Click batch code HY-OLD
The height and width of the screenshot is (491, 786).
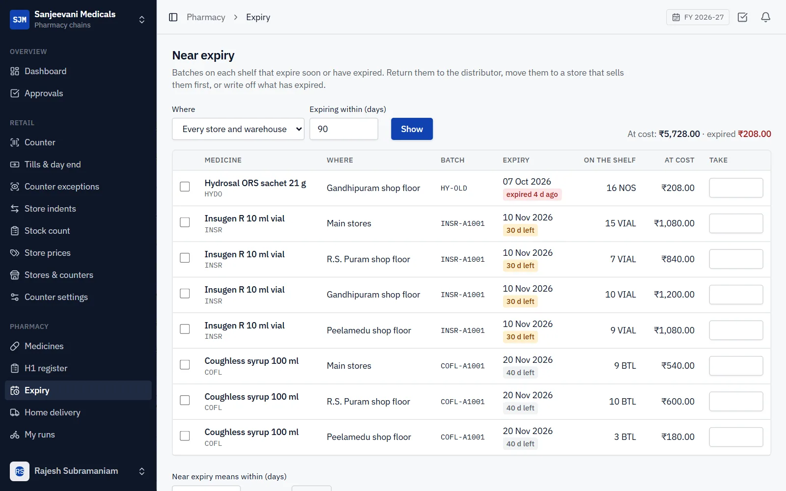point(454,188)
